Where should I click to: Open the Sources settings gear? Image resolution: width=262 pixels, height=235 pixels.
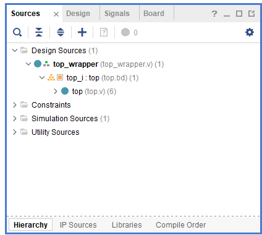click(250, 32)
